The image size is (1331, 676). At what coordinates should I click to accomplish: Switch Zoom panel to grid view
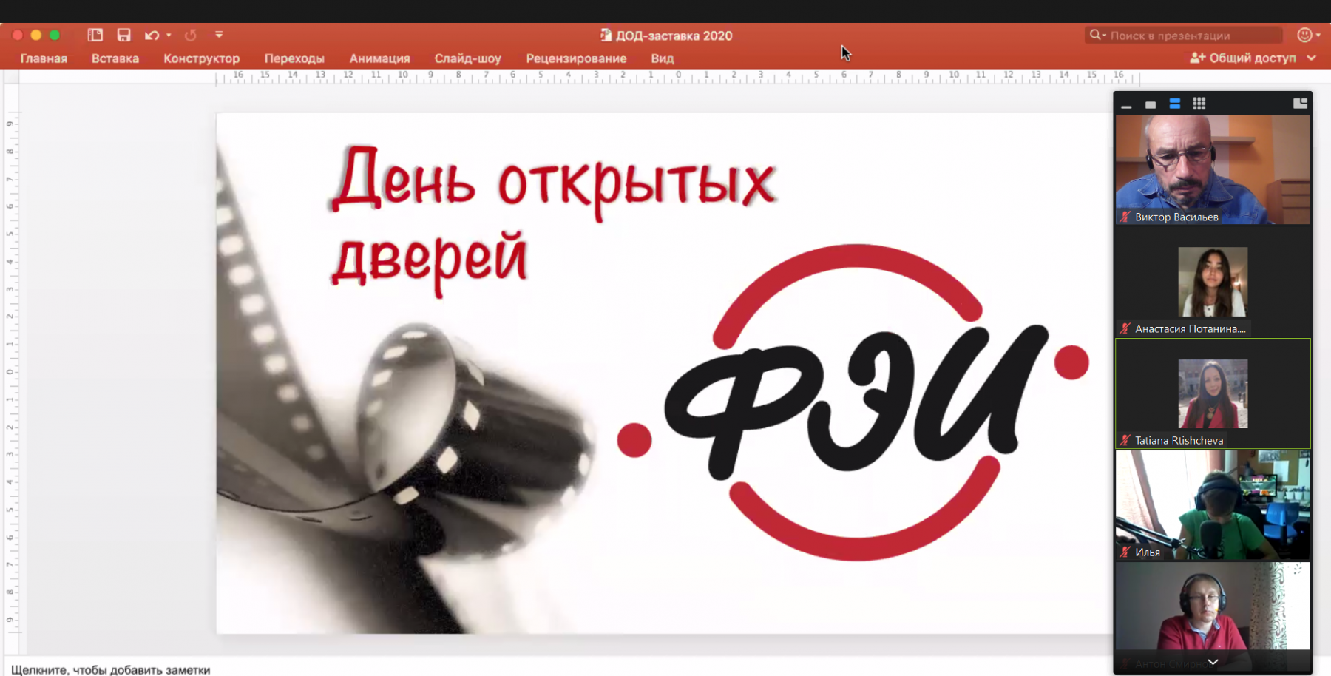[1199, 104]
